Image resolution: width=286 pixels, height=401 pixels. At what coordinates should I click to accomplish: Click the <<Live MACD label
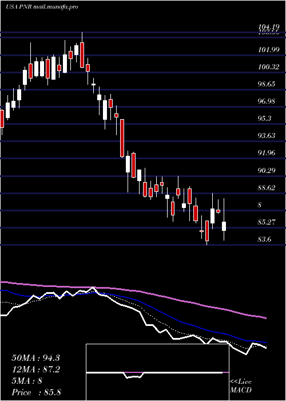click(x=241, y=386)
